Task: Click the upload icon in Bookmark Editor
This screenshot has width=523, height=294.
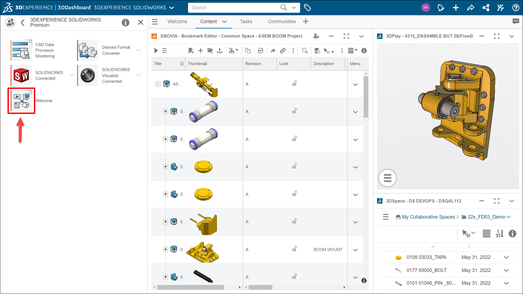Action: [220, 51]
